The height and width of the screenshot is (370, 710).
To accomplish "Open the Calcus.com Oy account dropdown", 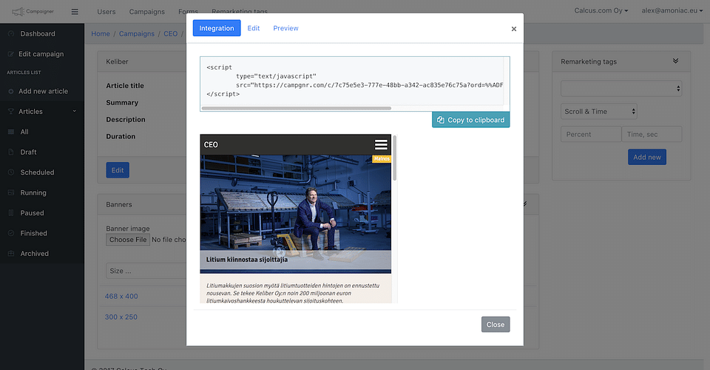I will [601, 10].
